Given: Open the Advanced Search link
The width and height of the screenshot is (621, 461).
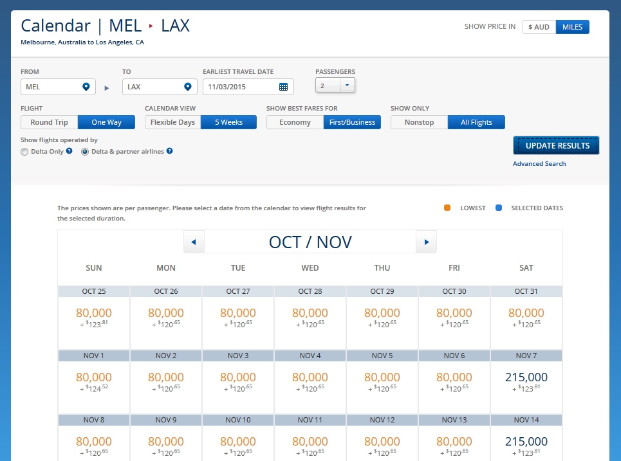Looking at the screenshot, I should pyautogui.click(x=539, y=164).
